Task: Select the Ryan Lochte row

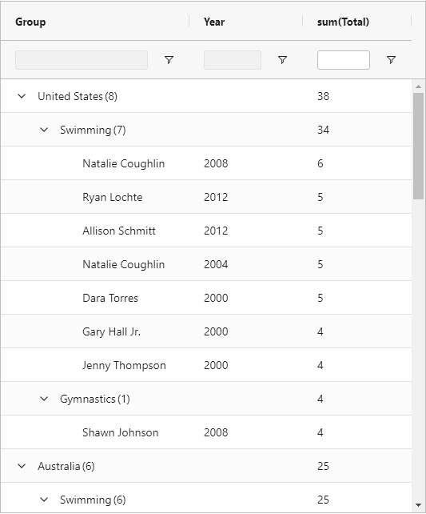Action: pos(206,197)
